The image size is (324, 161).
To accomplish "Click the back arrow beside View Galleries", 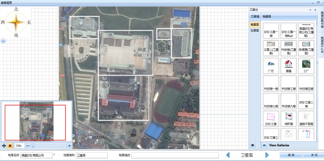I will [x=265, y=145].
